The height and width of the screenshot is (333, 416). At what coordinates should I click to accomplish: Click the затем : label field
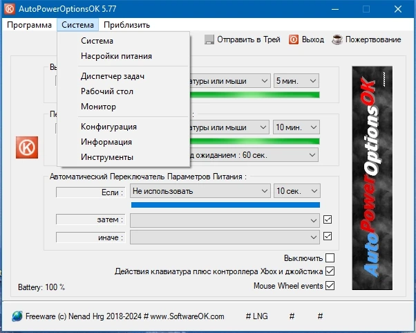pos(91,219)
